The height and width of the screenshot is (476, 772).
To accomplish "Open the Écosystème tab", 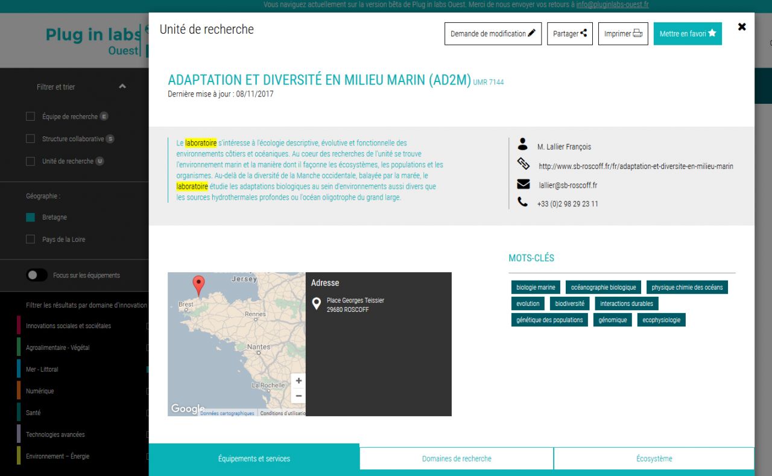I will click(654, 459).
